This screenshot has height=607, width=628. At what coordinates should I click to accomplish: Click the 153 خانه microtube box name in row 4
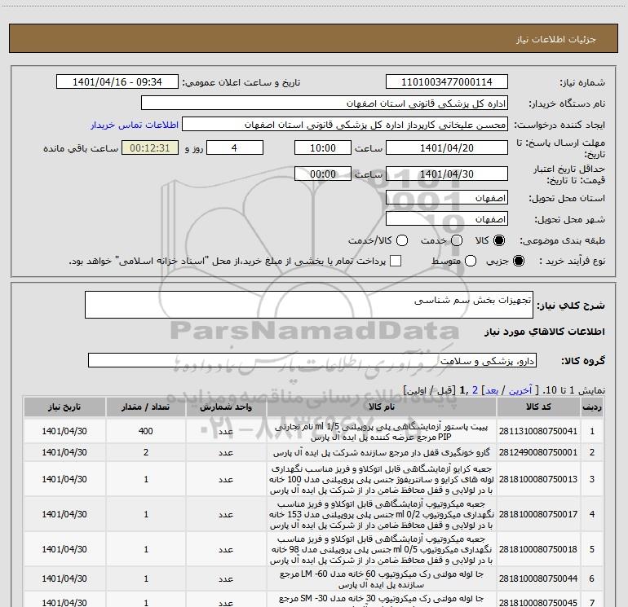pyautogui.click(x=382, y=514)
